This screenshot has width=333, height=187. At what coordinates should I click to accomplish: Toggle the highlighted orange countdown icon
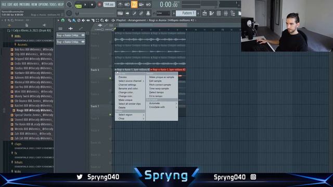(134, 4)
